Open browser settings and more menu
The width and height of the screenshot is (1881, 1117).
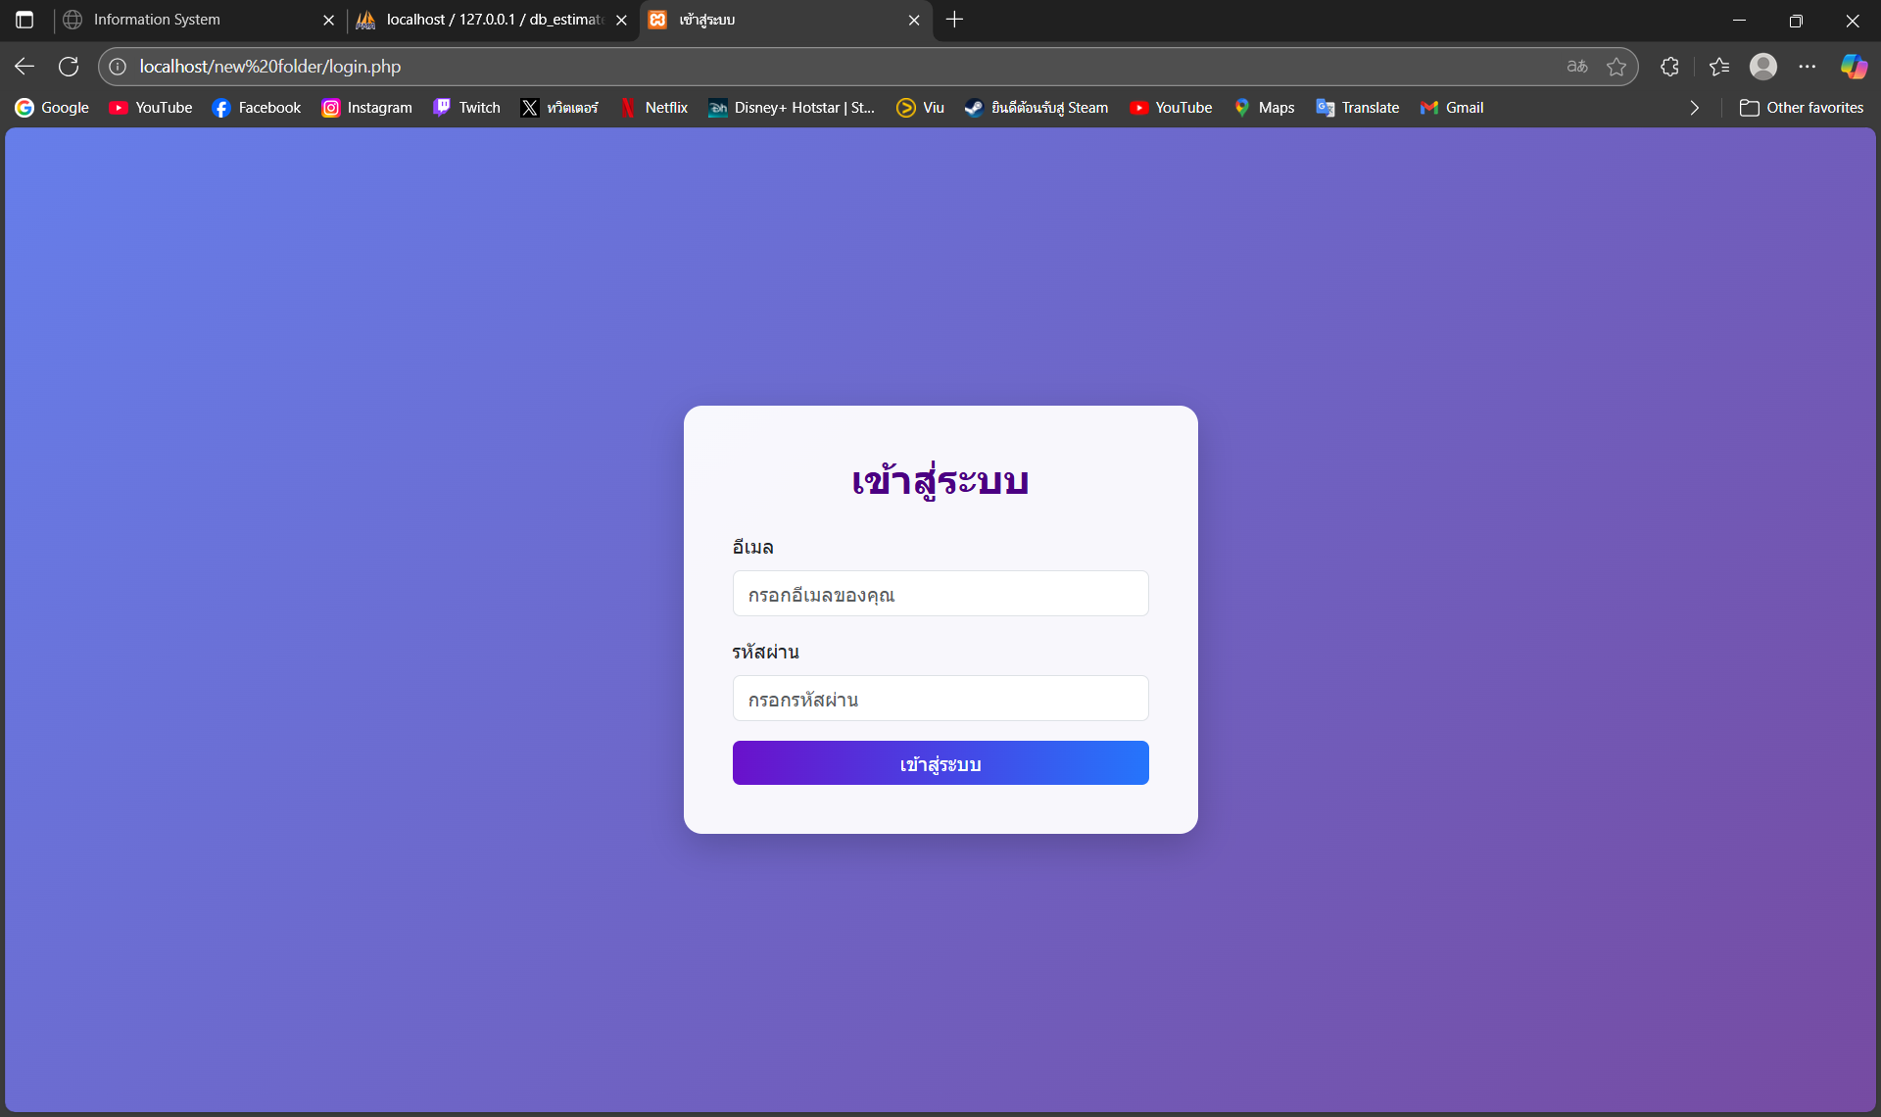point(1807,67)
